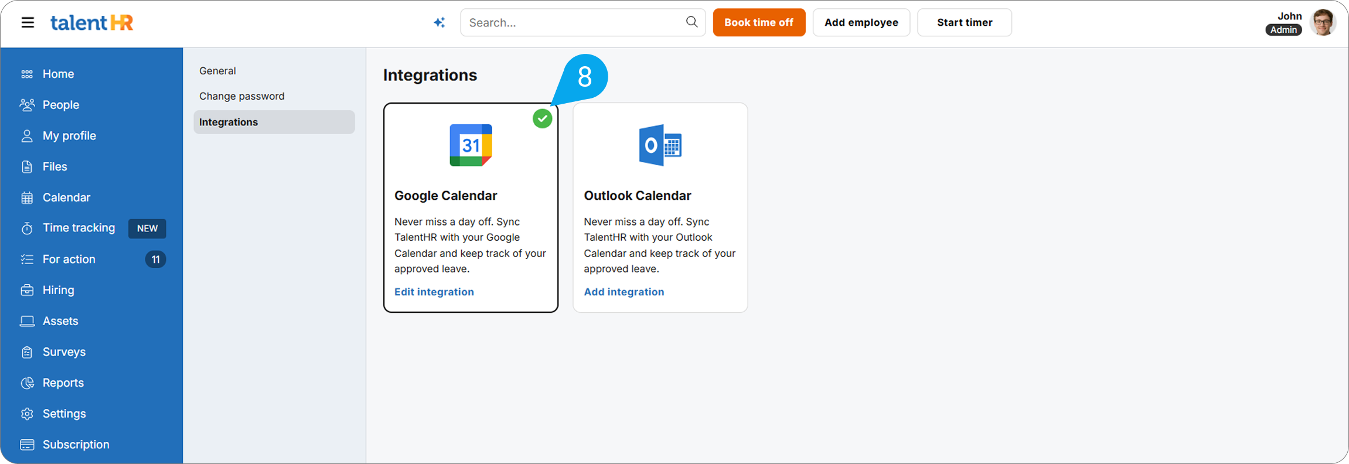Viewport: 1349px width, 464px height.
Task: Open Time tracking section
Action: pyautogui.click(x=79, y=228)
